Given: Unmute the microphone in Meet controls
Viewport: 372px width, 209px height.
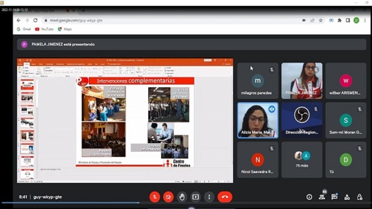Looking at the screenshot, I should pyautogui.click(x=155, y=197).
